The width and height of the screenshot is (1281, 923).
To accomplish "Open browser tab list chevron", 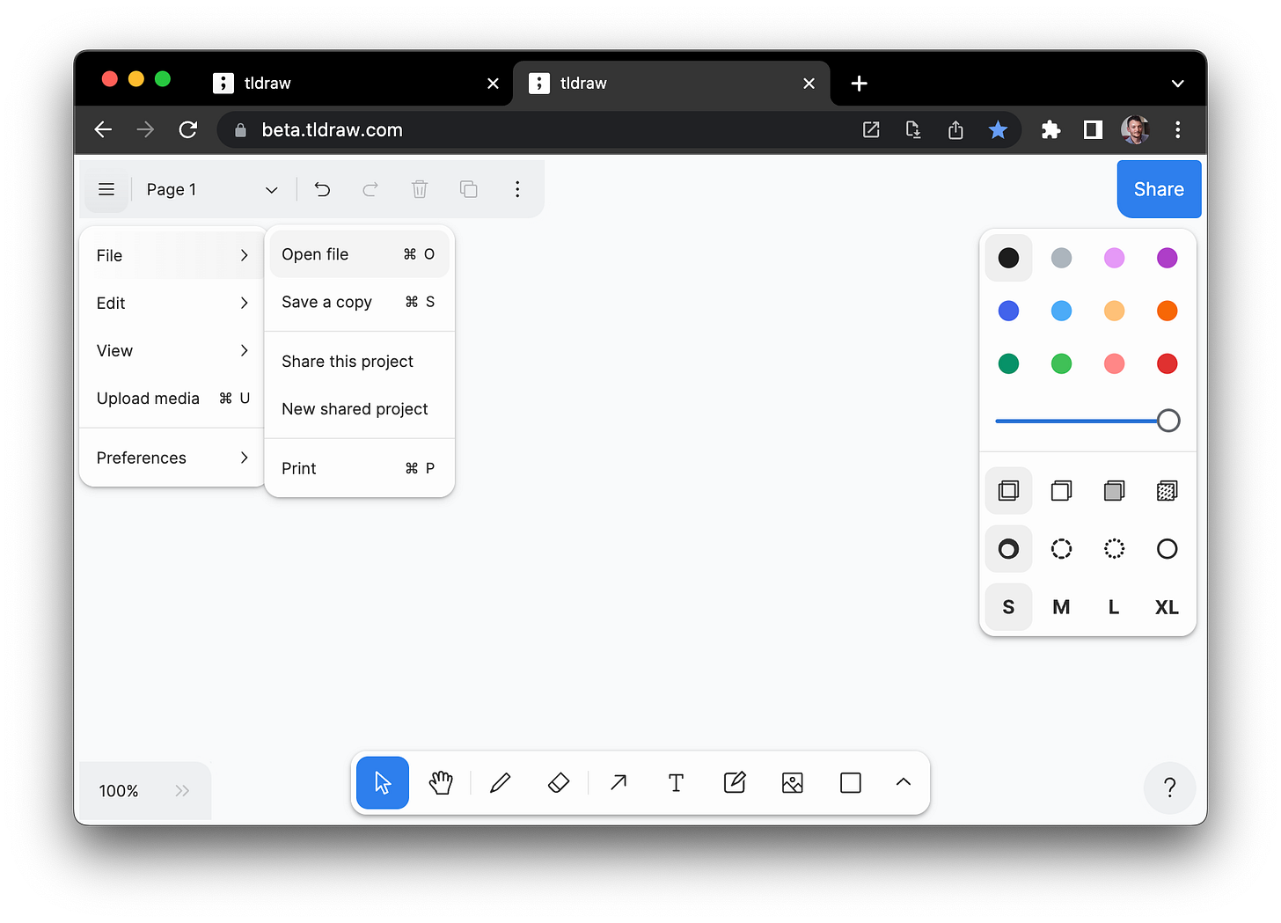I will [x=1177, y=84].
